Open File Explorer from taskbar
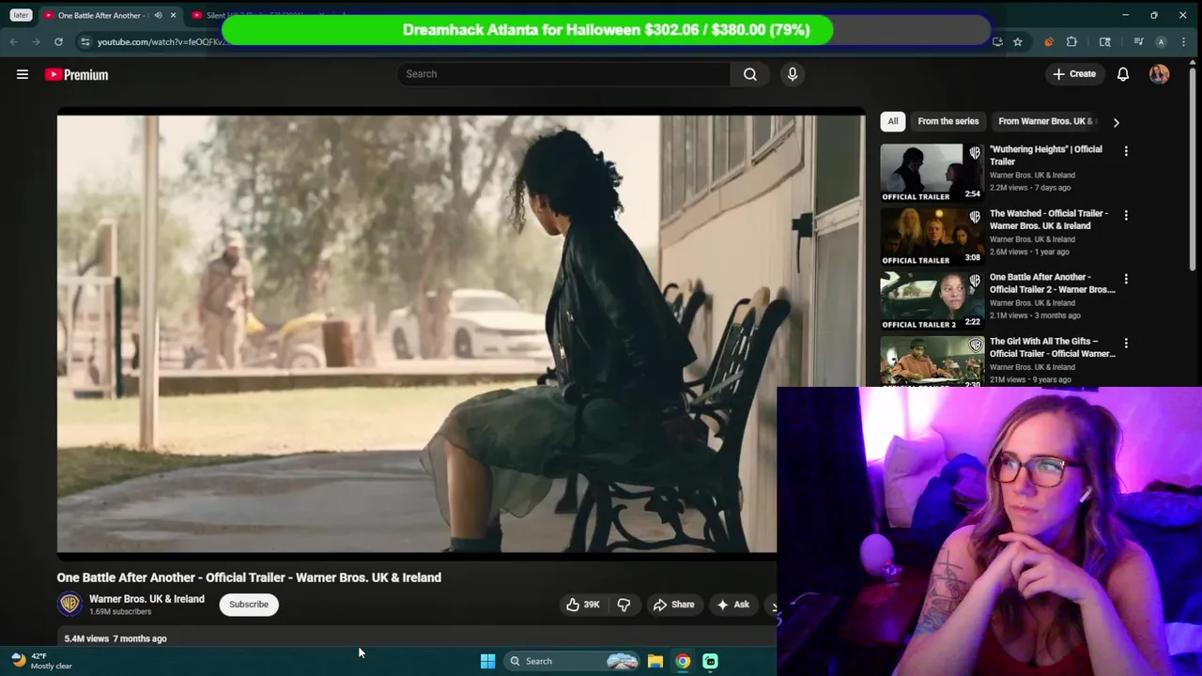Screen dimensions: 1202x676 [x=655, y=661]
